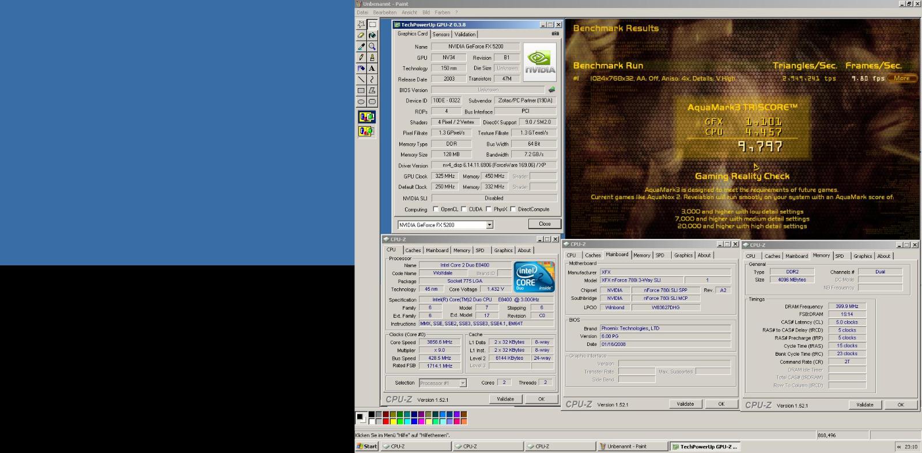Open the SPD tab in the CPU-Z Memory window

pos(840,256)
